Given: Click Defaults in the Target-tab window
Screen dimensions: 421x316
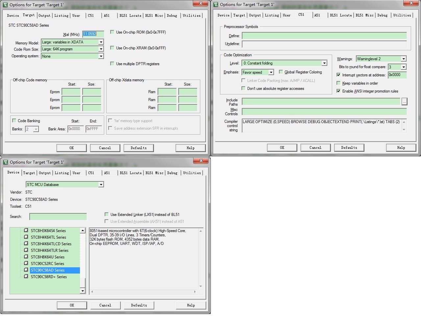Looking at the screenshot, I should (139, 148).
